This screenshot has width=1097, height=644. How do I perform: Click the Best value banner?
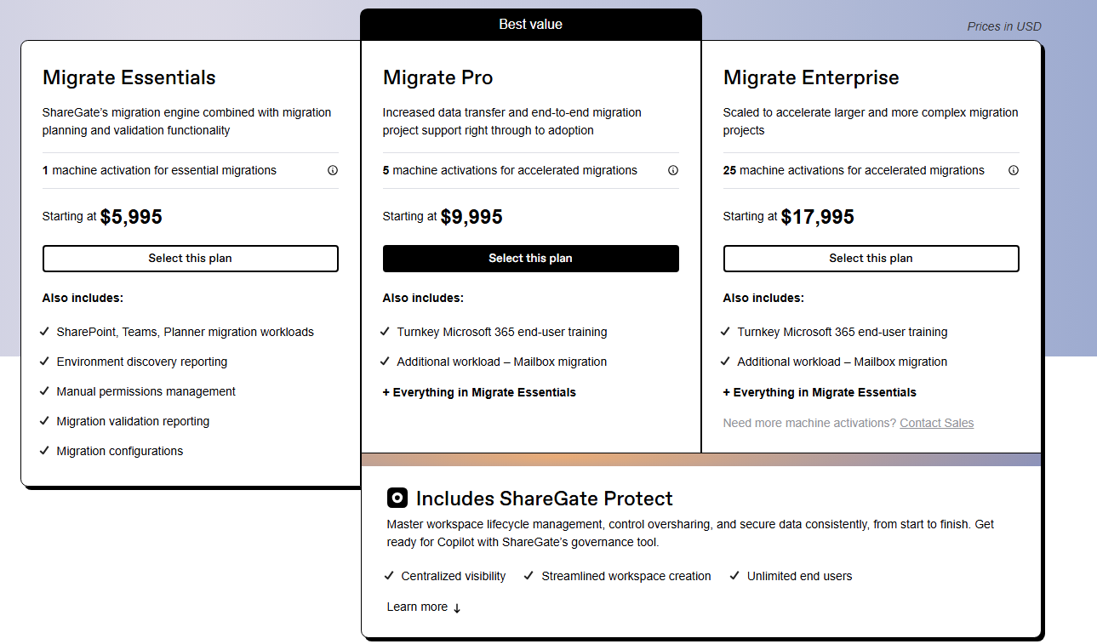(530, 24)
